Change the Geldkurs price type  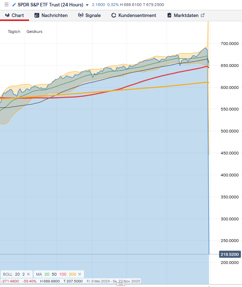click(x=34, y=32)
